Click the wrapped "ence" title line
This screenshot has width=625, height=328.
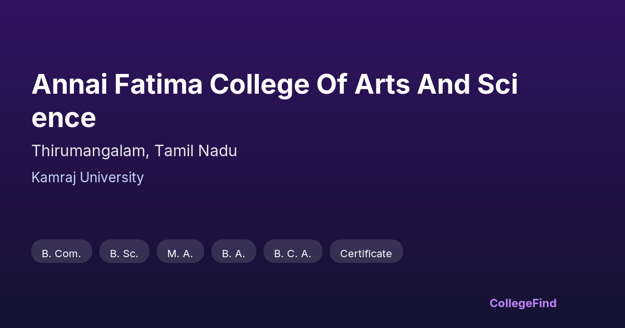[x=64, y=118]
